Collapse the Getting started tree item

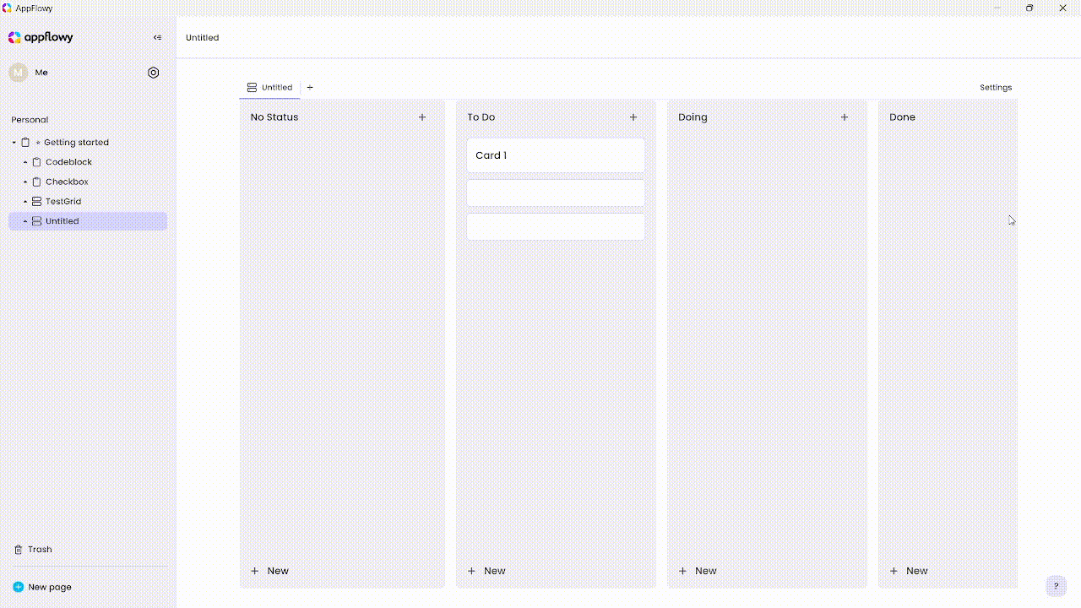point(13,142)
